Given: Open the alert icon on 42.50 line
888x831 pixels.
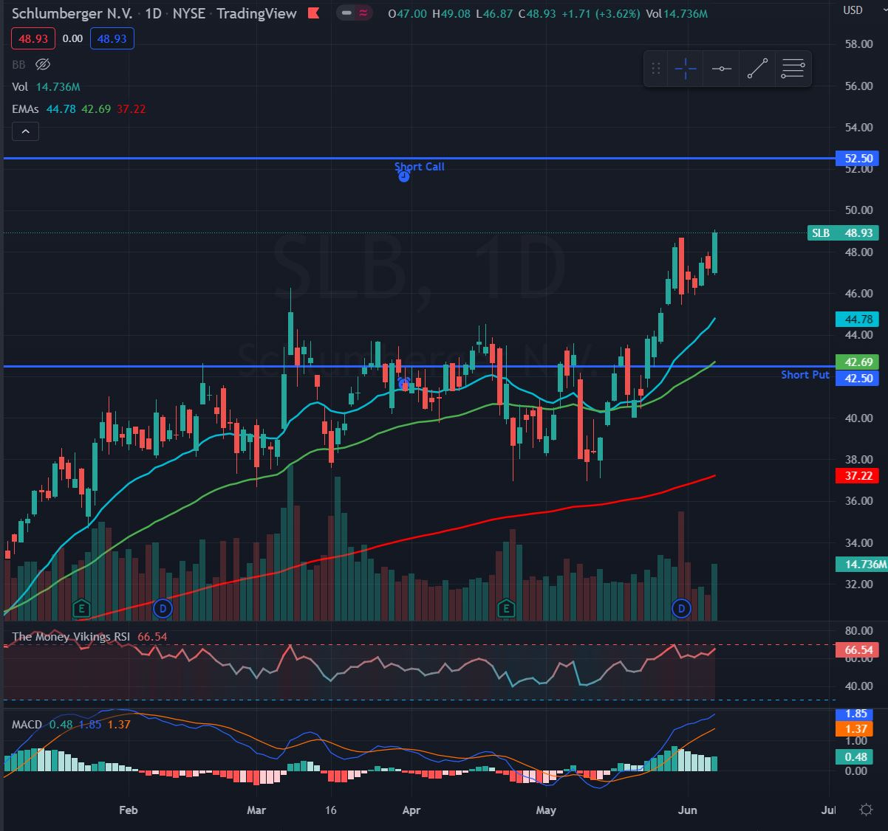Looking at the screenshot, I should [404, 383].
